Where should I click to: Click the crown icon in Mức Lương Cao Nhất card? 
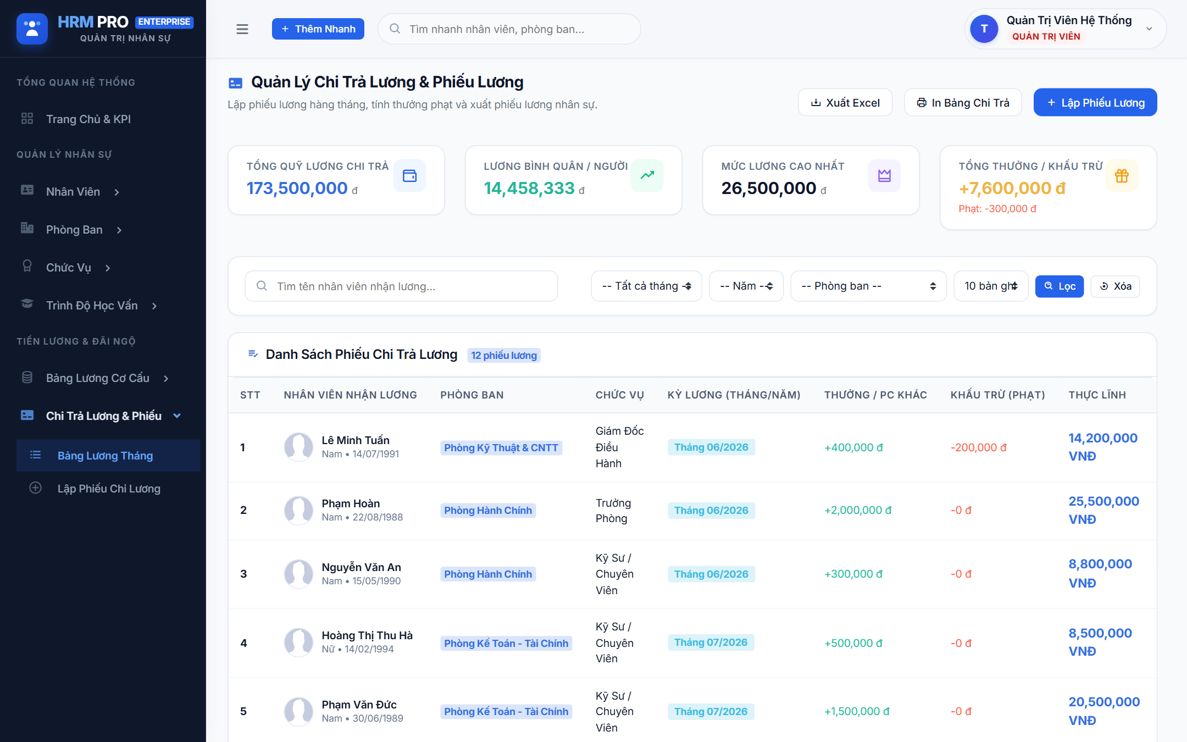pos(885,176)
